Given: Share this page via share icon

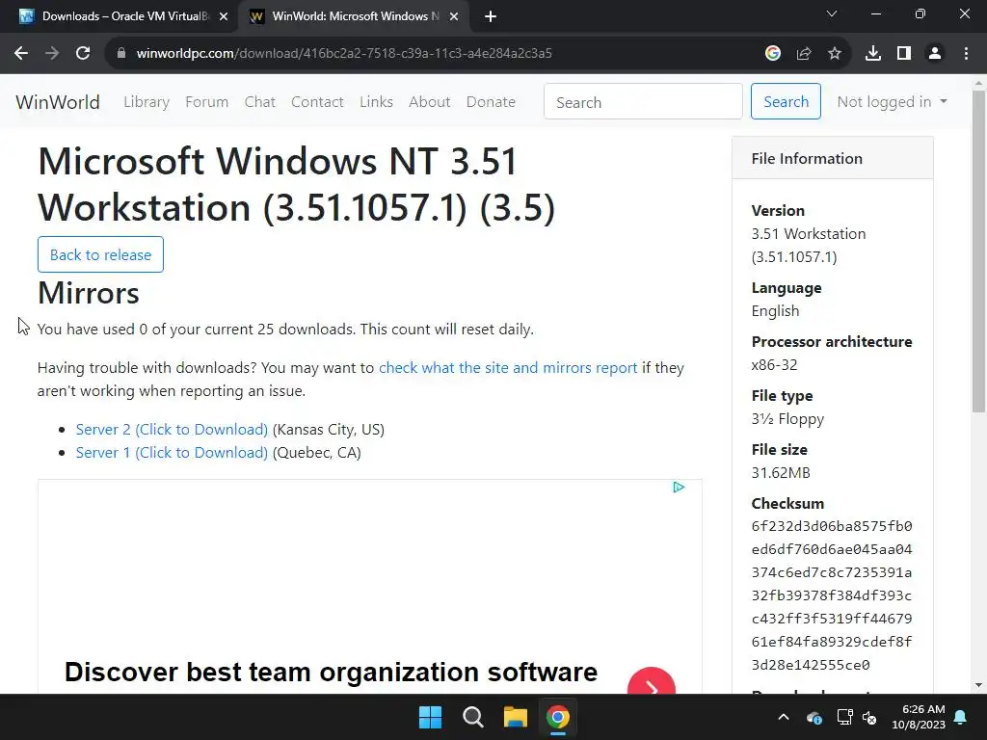Looking at the screenshot, I should [x=804, y=54].
